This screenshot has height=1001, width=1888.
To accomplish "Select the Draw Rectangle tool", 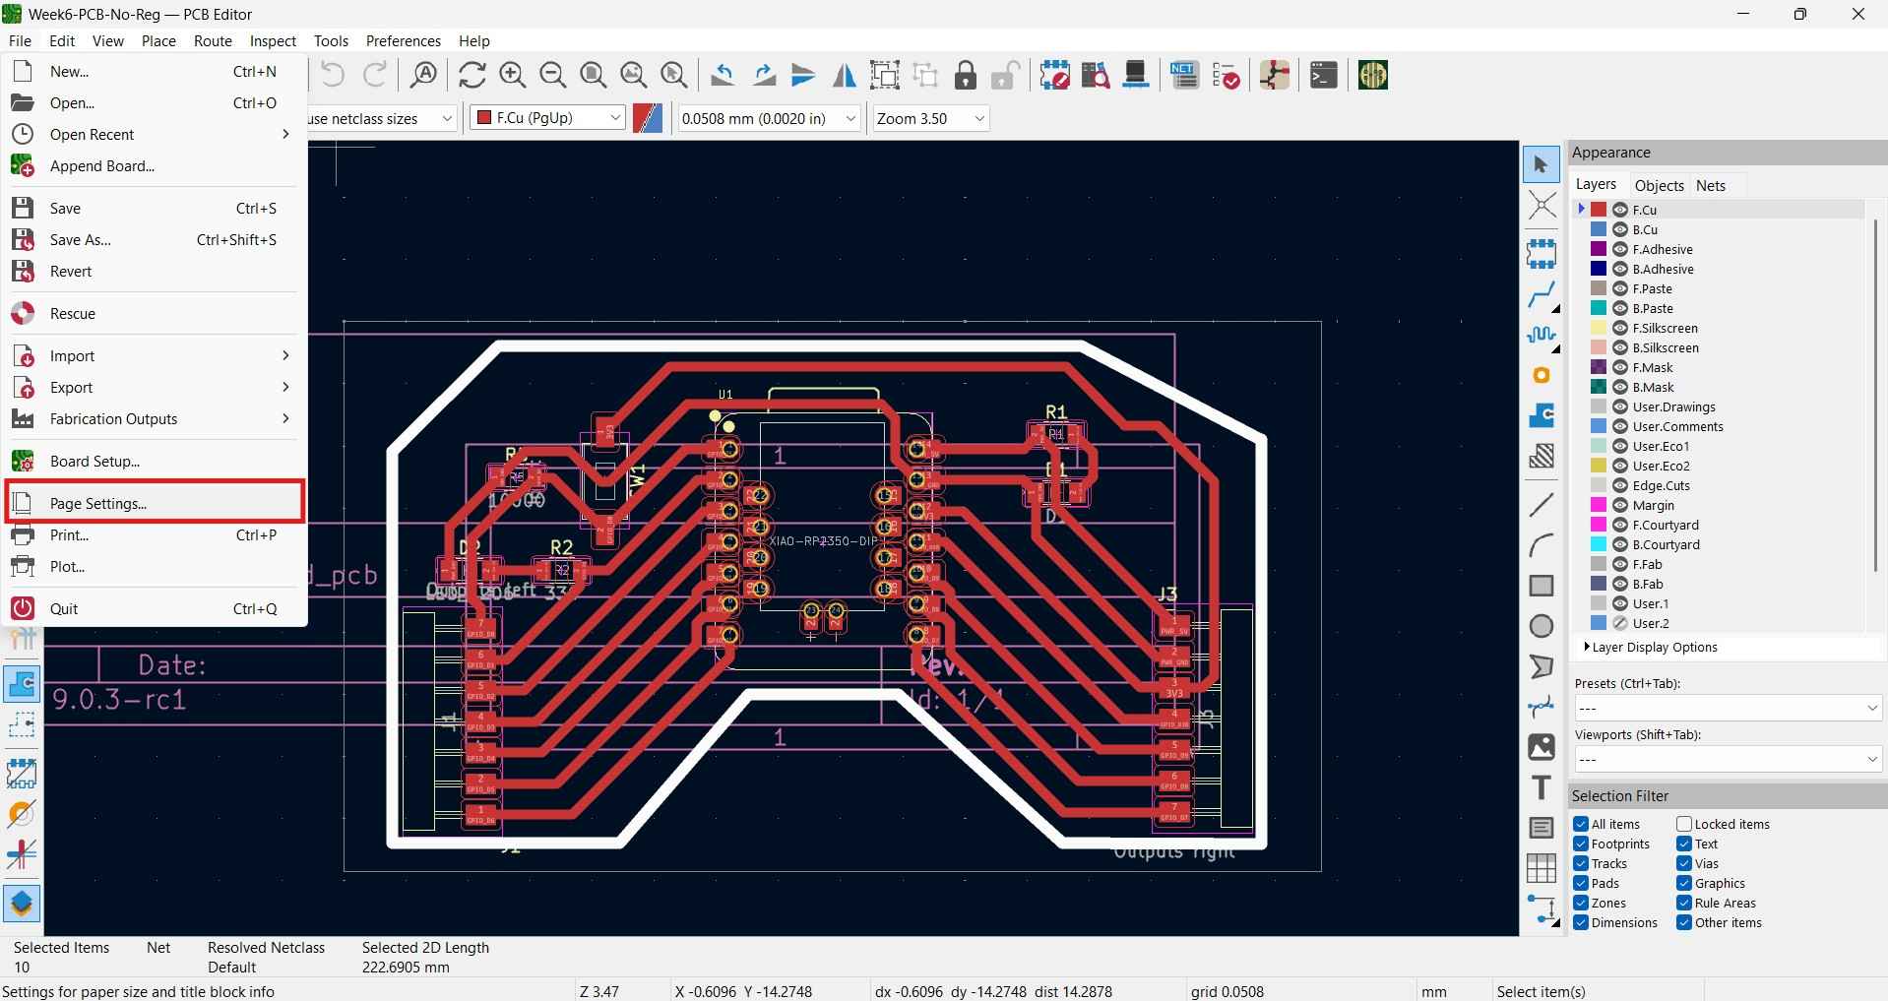I will tap(1542, 586).
